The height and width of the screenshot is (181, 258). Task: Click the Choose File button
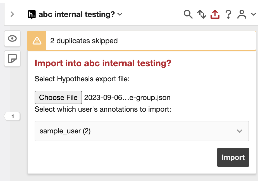(x=58, y=97)
